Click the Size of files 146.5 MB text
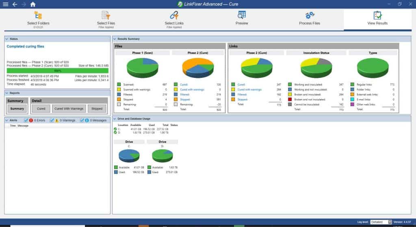The height and width of the screenshot is (227, 416). [93, 65]
